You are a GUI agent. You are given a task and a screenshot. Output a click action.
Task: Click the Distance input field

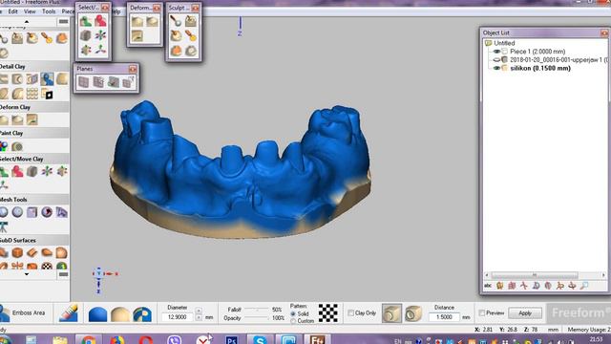coord(444,317)
